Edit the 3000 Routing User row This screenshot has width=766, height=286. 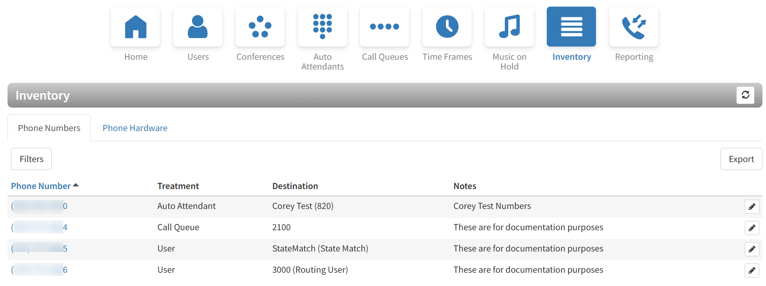[x=752, y=271]
